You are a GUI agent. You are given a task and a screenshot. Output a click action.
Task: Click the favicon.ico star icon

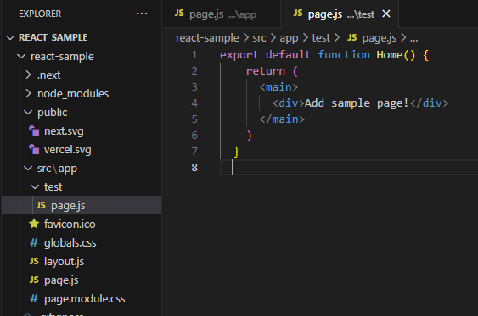tap(34, 224)
